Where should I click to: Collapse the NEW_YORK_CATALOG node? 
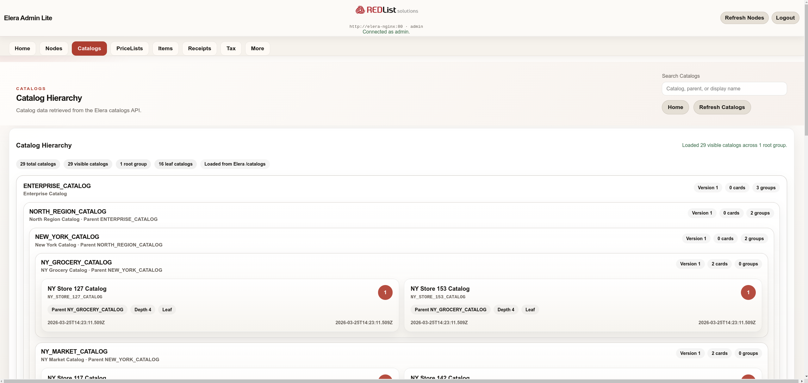67,237
